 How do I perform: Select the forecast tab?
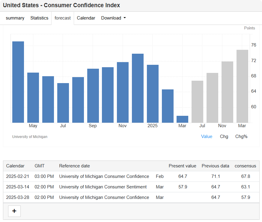[63, 18]
